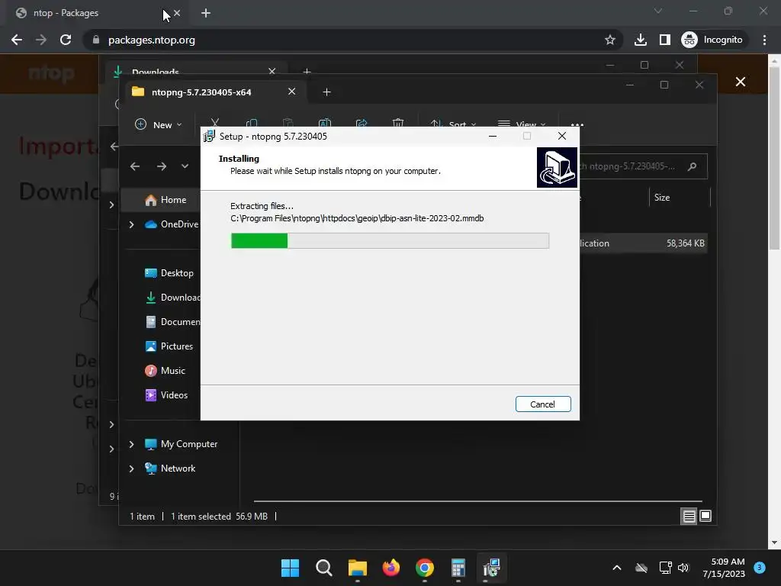Select Network in navigation pane

170,468
